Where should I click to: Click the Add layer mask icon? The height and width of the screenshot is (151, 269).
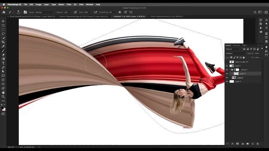pos(237,143)
